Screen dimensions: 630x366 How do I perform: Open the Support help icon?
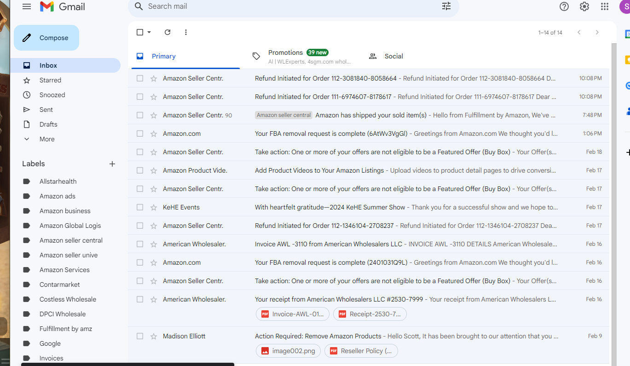(564, 6)
